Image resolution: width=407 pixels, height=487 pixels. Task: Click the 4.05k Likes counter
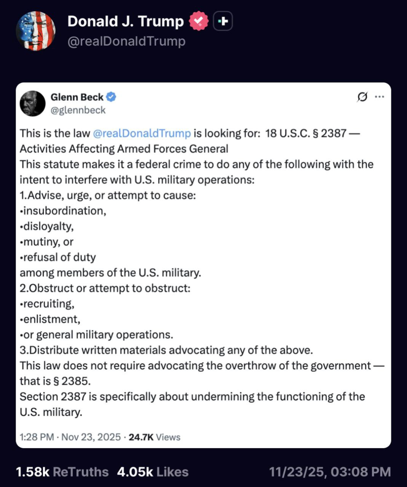153,472
